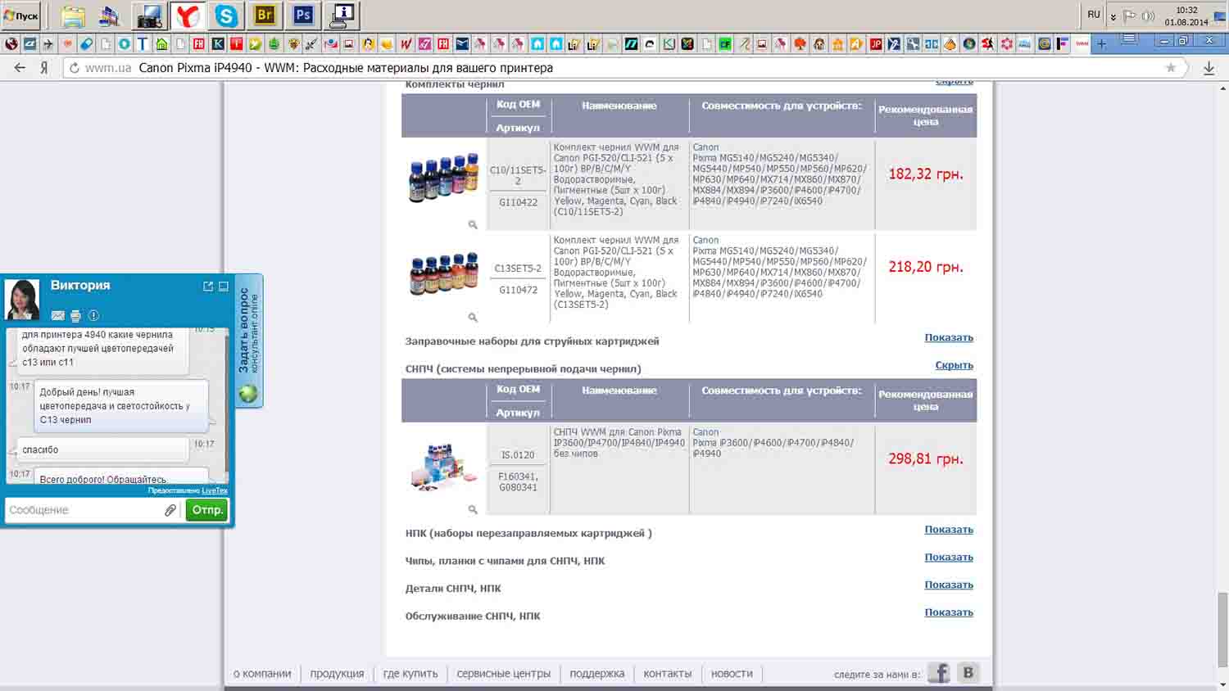This screenshot has height=691, width=1229.
Task: Click the info exclamation icon in chat
Action: coord(93,315)
